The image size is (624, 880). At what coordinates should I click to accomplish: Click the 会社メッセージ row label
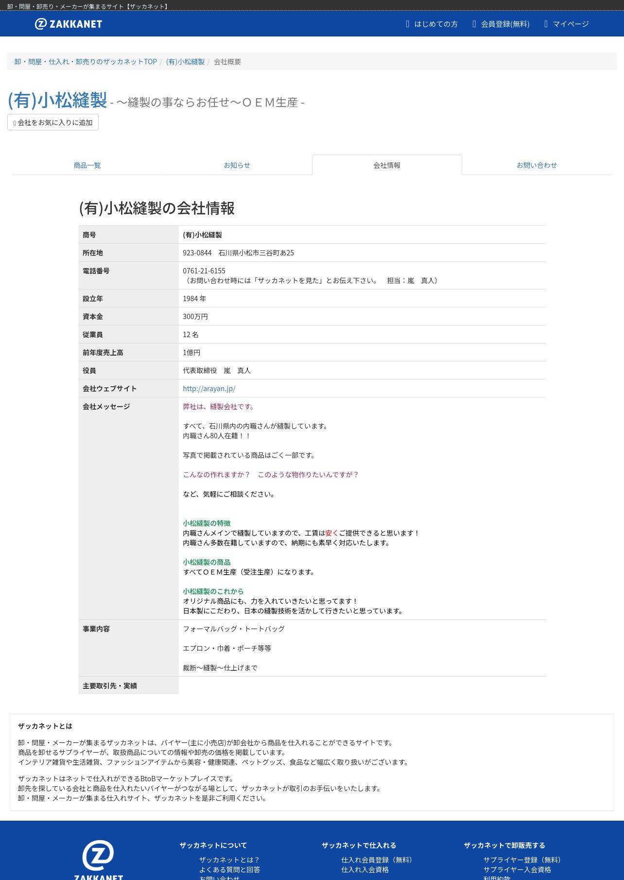[106, 407]
